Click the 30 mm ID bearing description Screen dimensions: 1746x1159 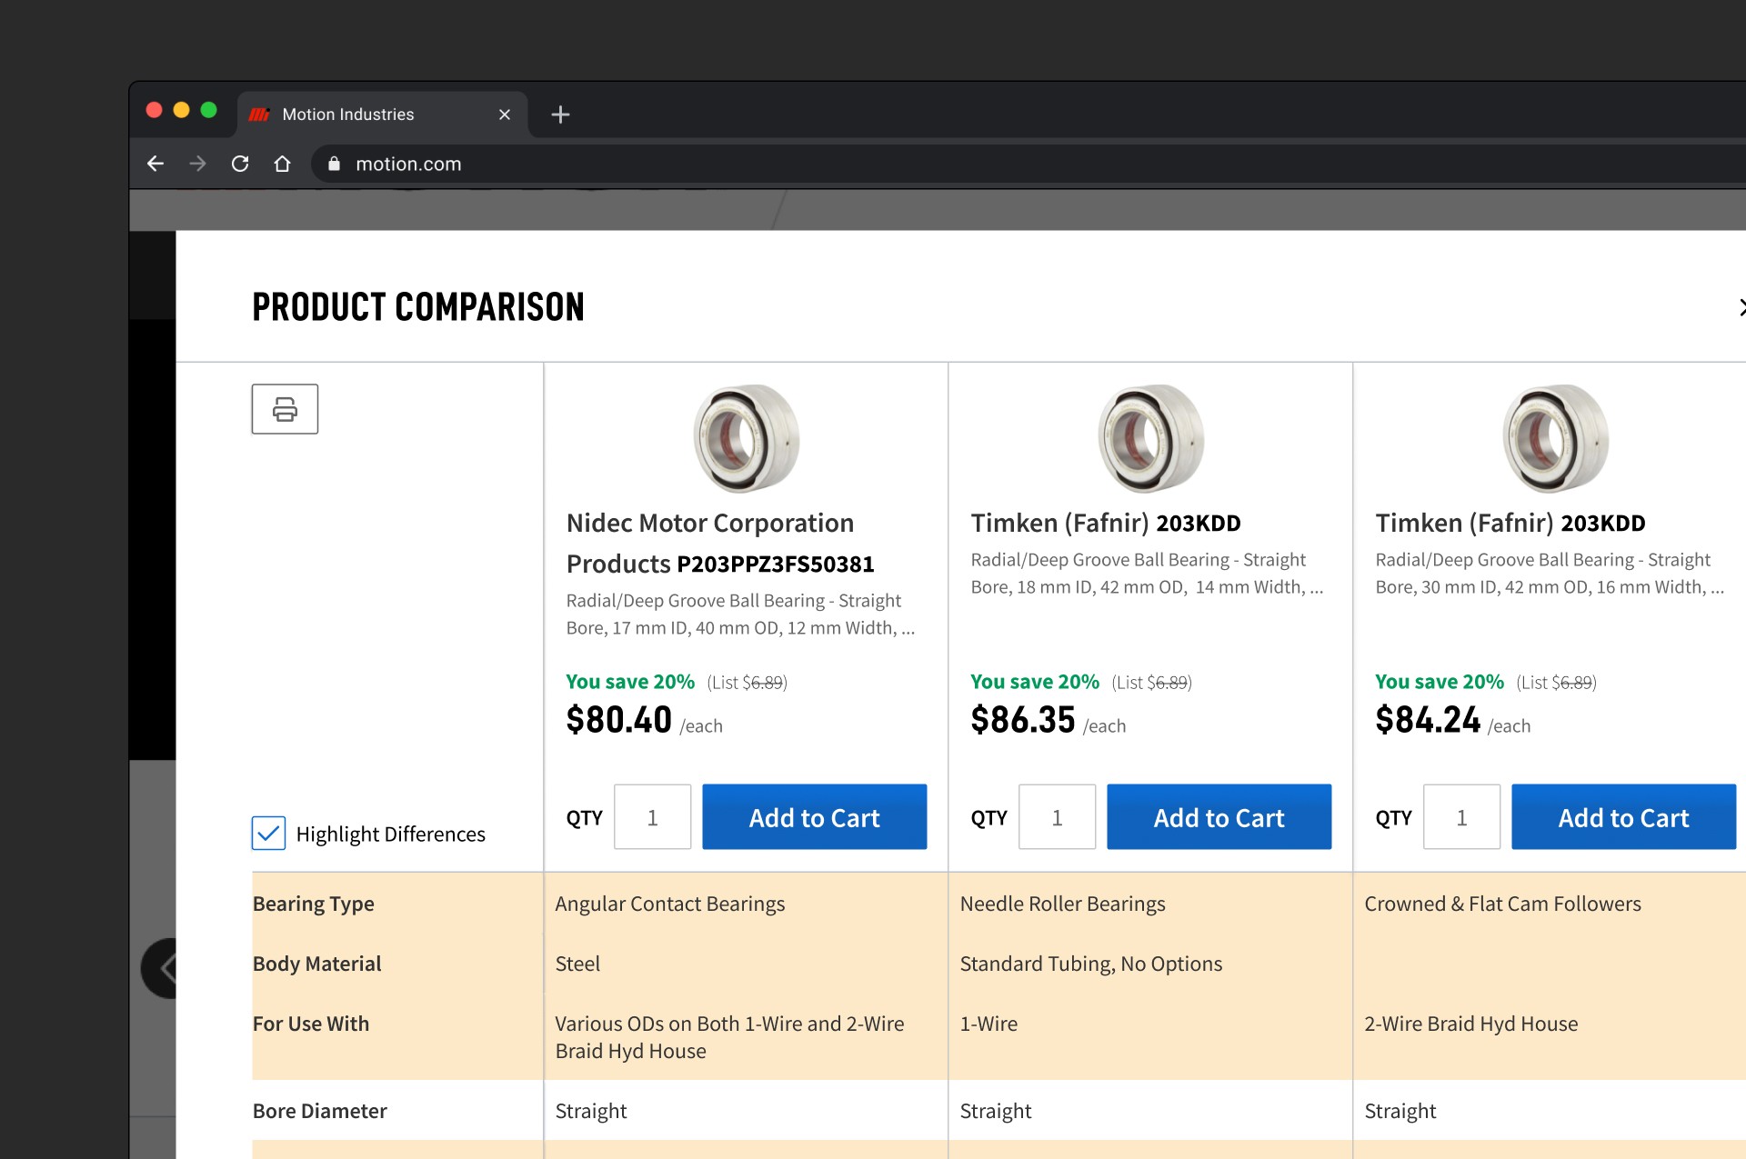pos(1550,574)
